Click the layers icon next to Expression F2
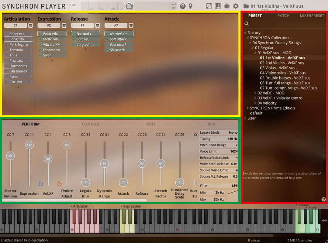This screenshot has height=243, width=328. (64, 25)
